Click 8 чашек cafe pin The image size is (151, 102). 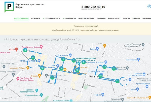(40, 76)
